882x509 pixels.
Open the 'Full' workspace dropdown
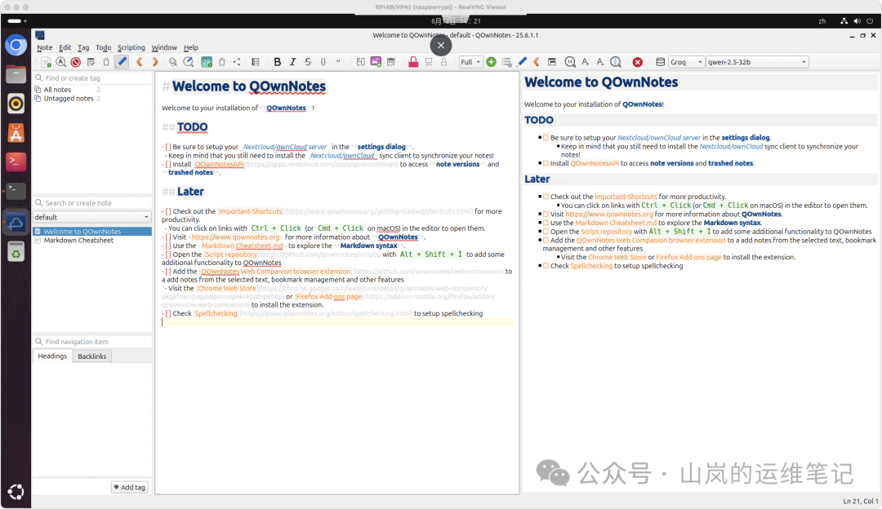pos(470,62)
